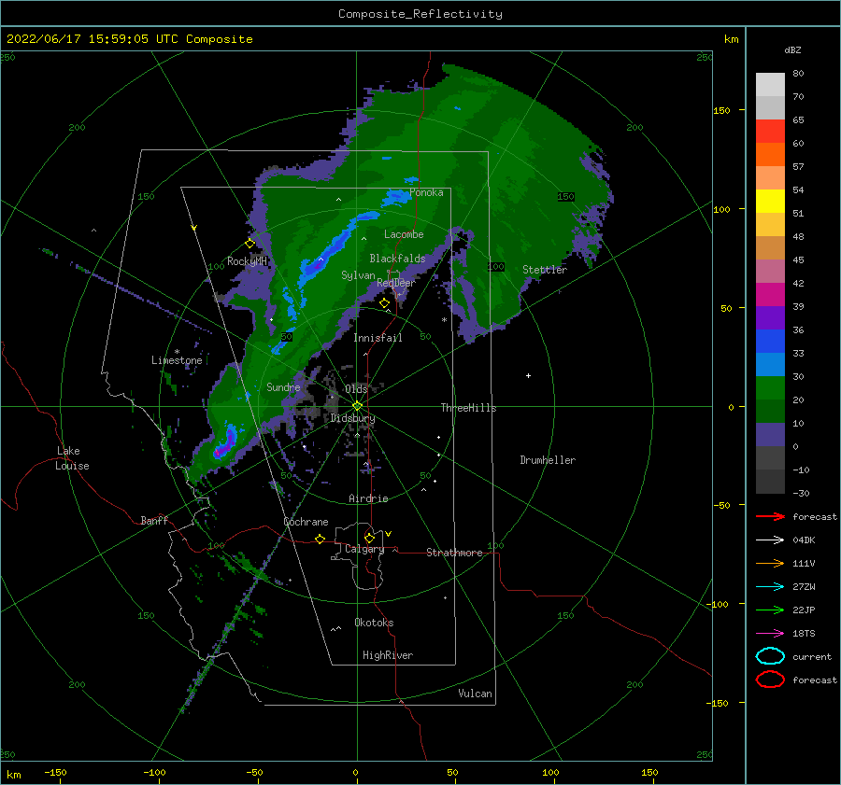Screen dimensions: 841x785
Task: Select the orange 57–60 dBZ swatch
Action: 770,154
